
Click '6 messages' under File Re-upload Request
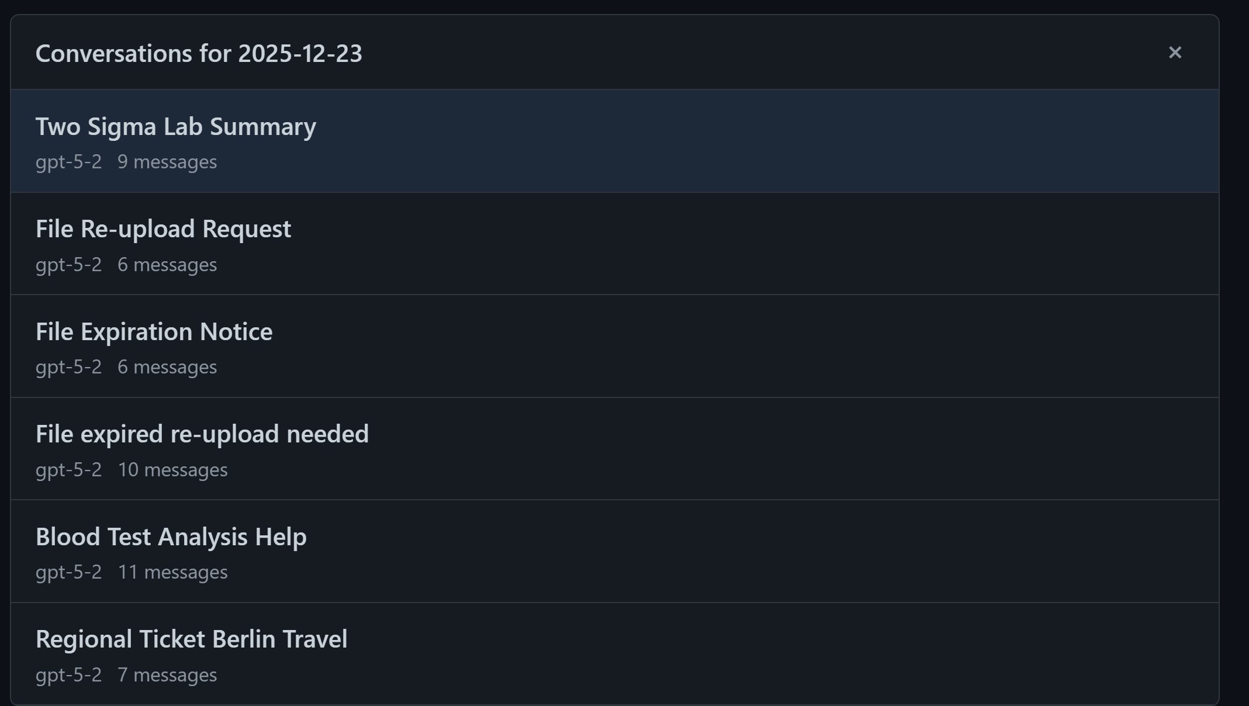pos(167,265)
